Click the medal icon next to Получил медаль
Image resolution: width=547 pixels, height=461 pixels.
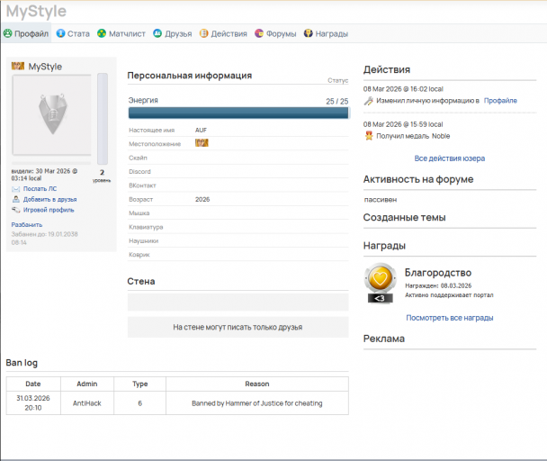coord(369,136)
